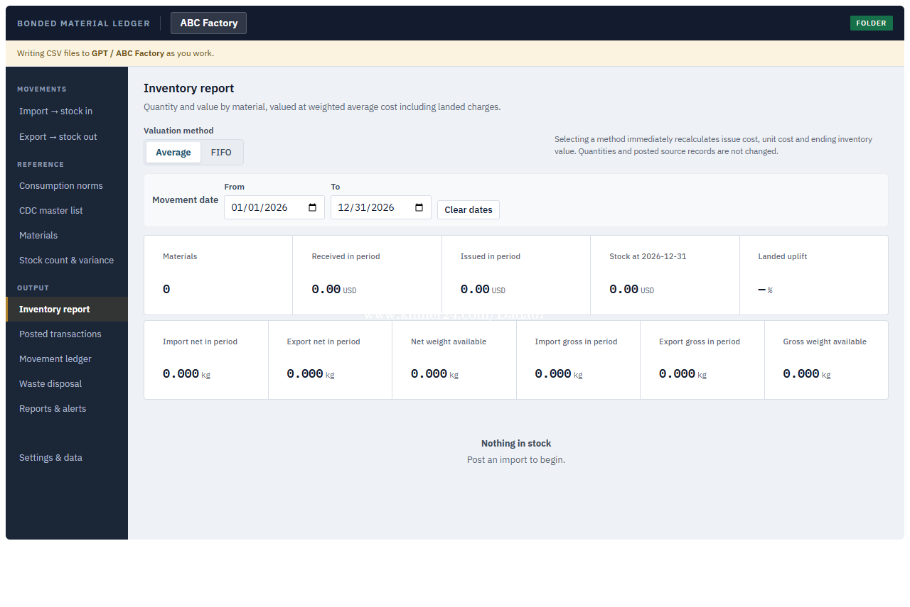Open calendar picker in To date field
This screenshot has height=607, width=910.
419,207
